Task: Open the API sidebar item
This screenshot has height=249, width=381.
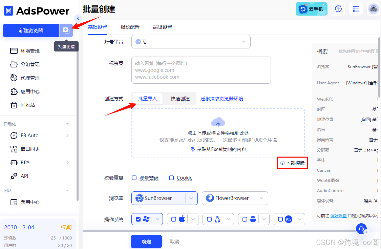Action: coord(19,176)
